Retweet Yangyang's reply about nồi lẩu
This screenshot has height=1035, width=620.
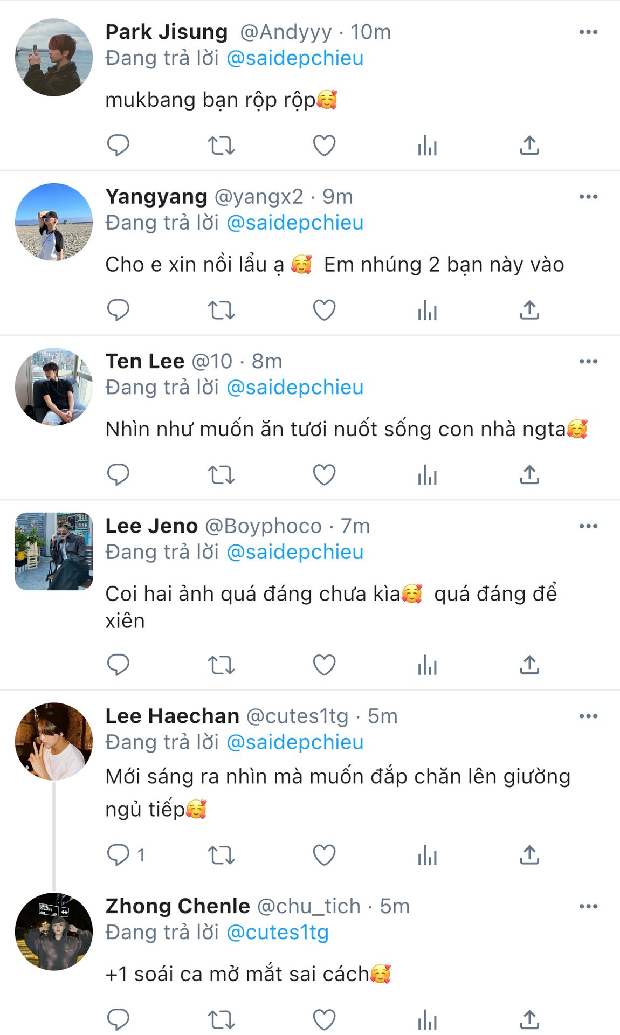point(221,310)
